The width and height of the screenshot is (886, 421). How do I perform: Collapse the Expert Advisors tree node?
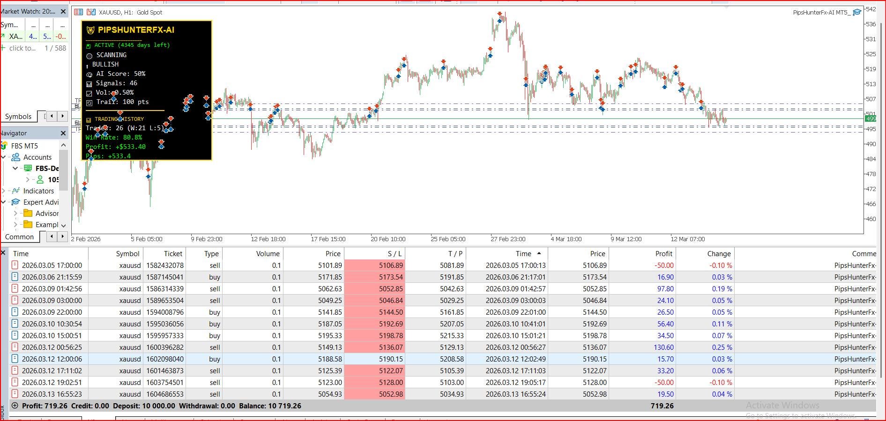(4, 202)
